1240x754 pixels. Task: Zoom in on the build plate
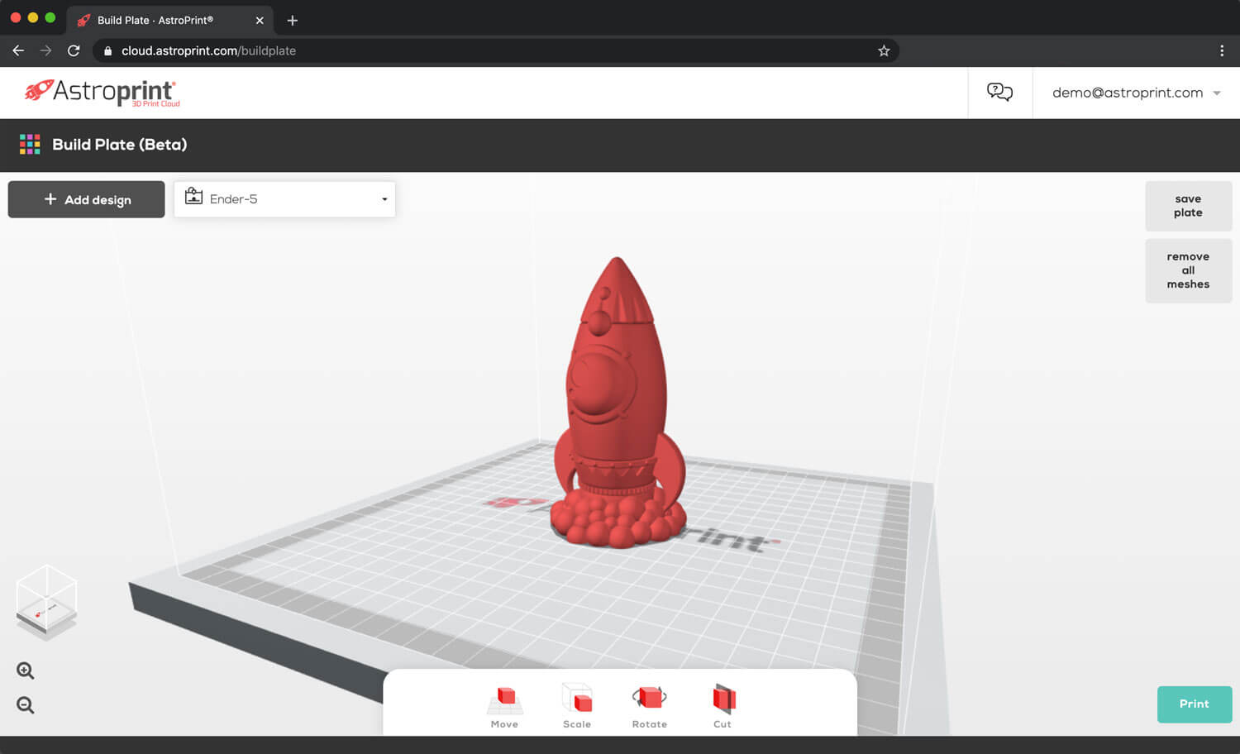pos(25,670)
